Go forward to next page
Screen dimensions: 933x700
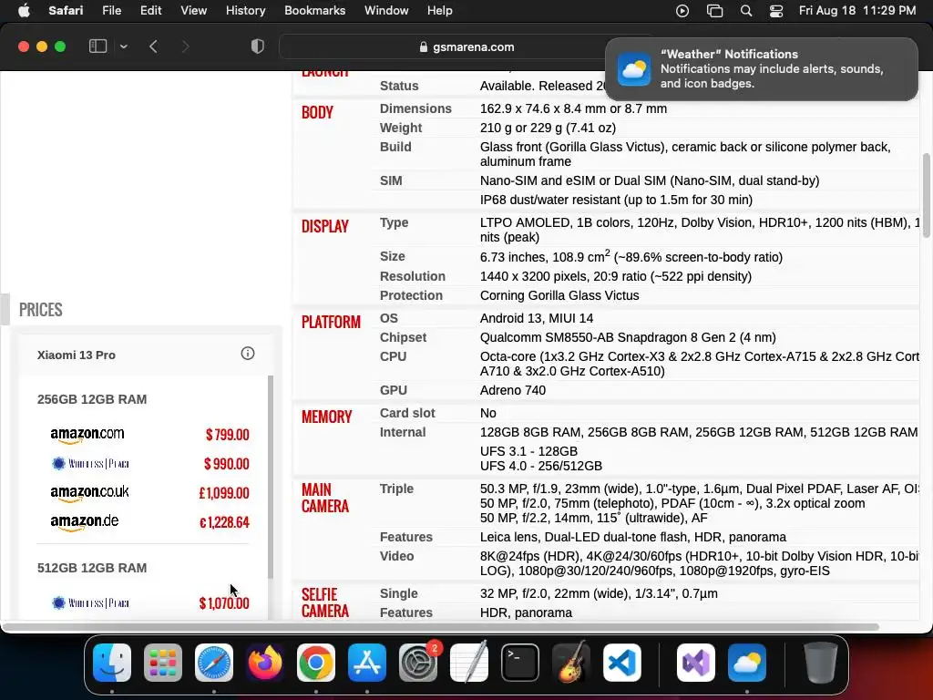185,46
